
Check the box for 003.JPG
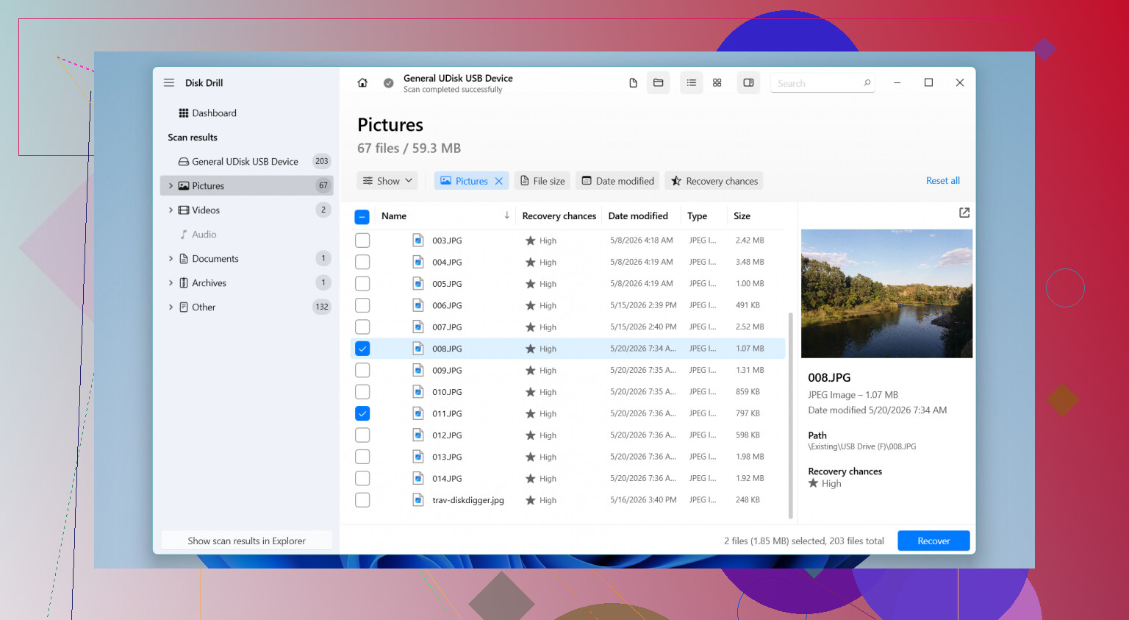(362, 240)
